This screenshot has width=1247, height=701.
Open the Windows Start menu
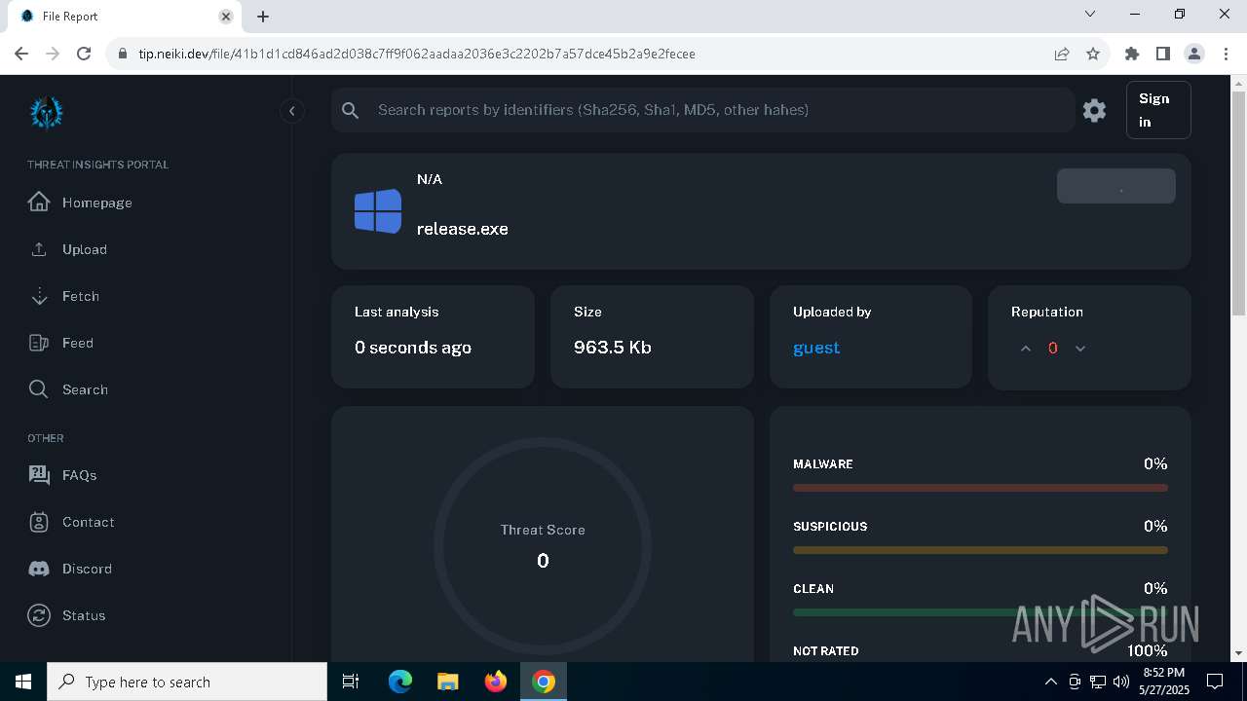click(x=23, y=682)
